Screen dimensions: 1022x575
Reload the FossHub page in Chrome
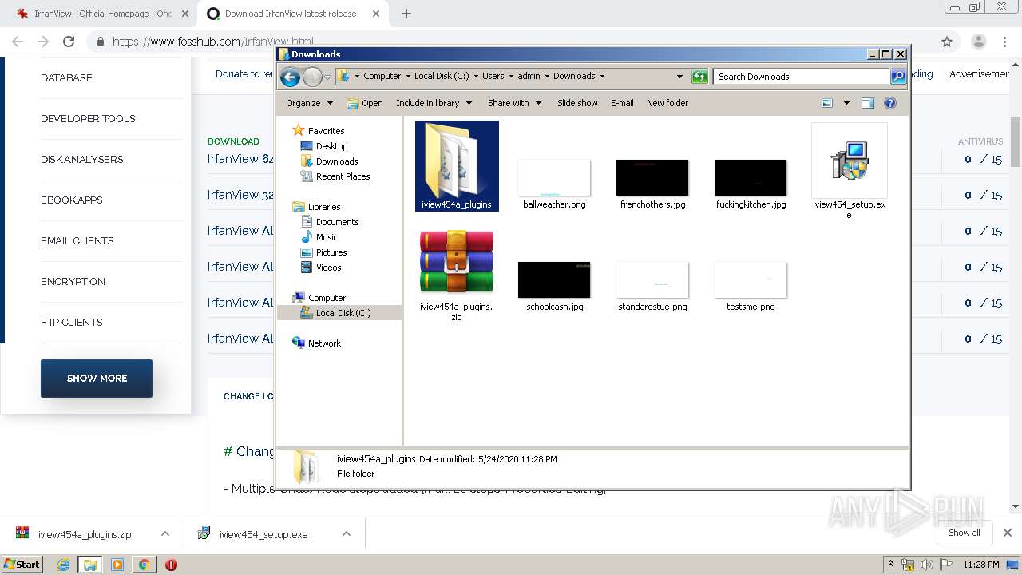tap(69, 42)
